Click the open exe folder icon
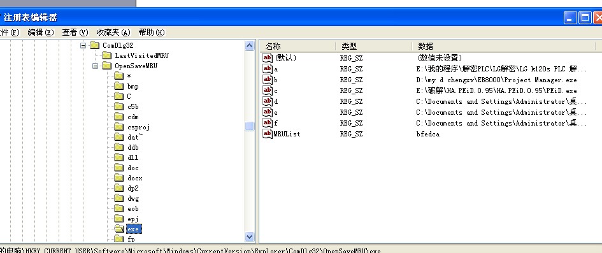The height and width of the screenshot is (253, 602). tap(120, 229)
